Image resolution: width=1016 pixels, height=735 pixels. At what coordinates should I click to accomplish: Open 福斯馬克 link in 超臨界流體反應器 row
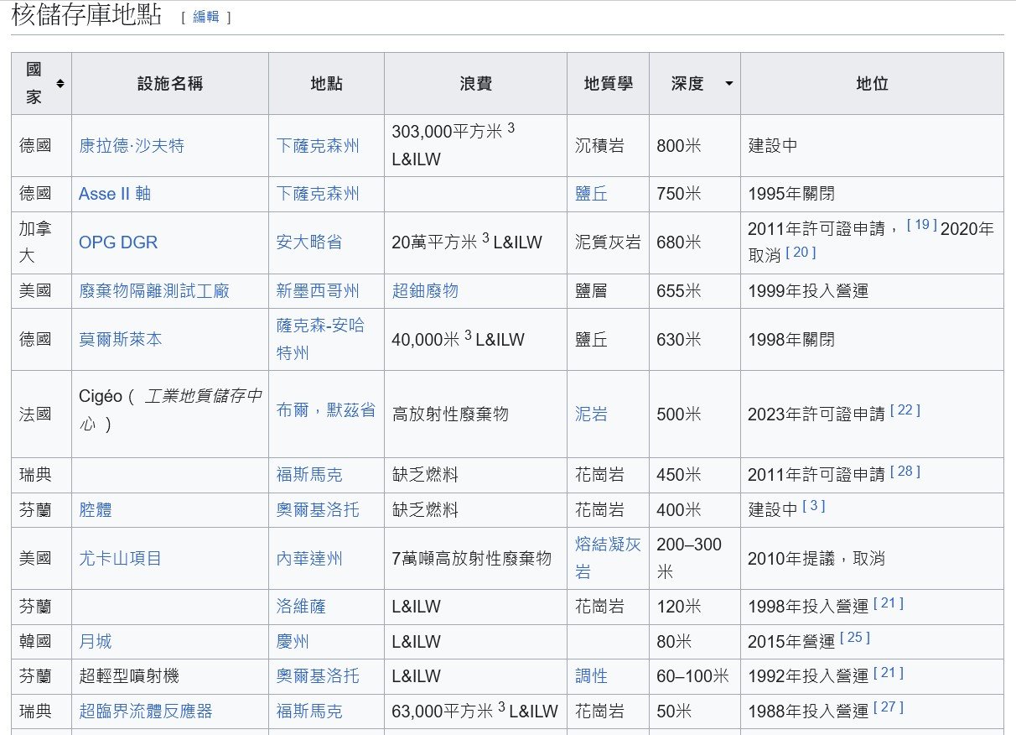pyautogui.click(x=309, y=712)
